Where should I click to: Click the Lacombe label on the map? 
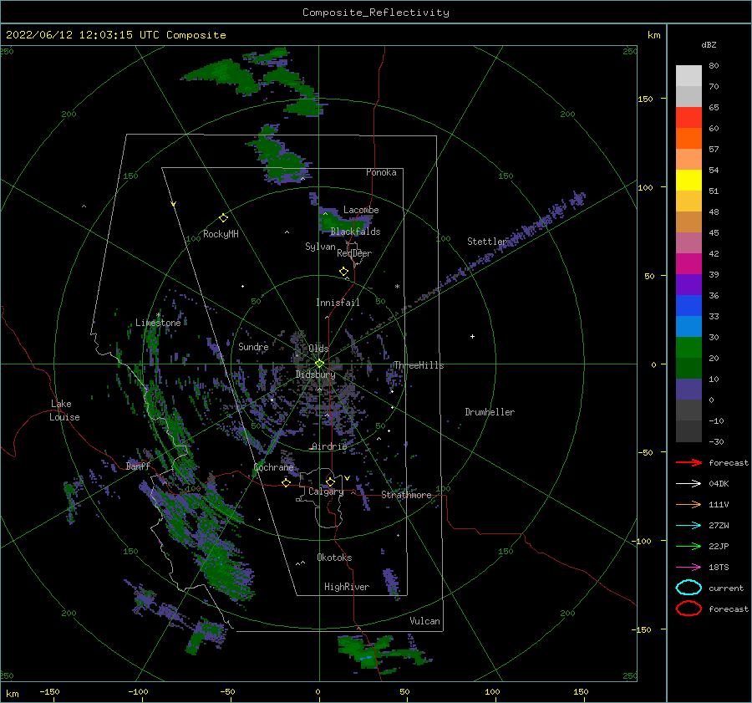pyautogui.click(x=361, y=210)
